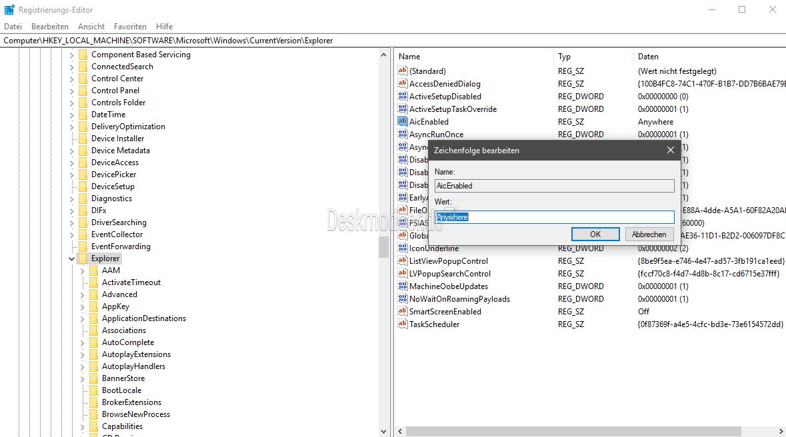The image size is (786, 437).
Task: Select the AicEnabled string value icon
Action: (x=402, y=121)
